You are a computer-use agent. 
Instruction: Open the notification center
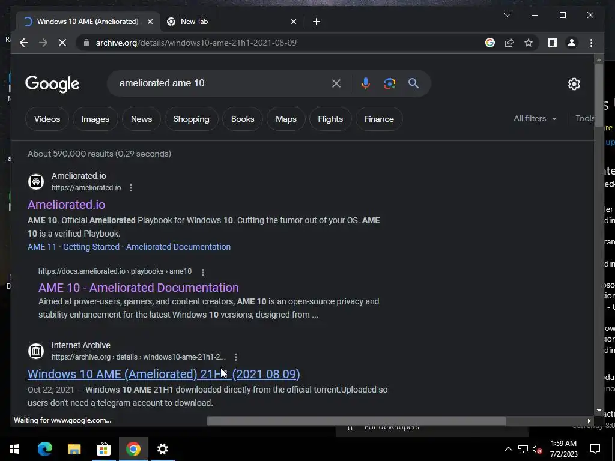tap(595, 449)
